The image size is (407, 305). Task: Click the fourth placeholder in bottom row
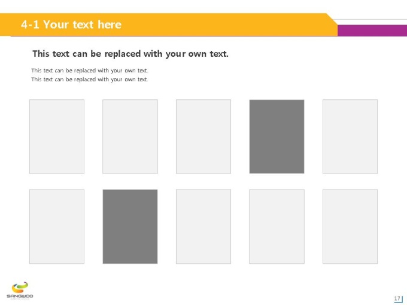tap(277, 227)
